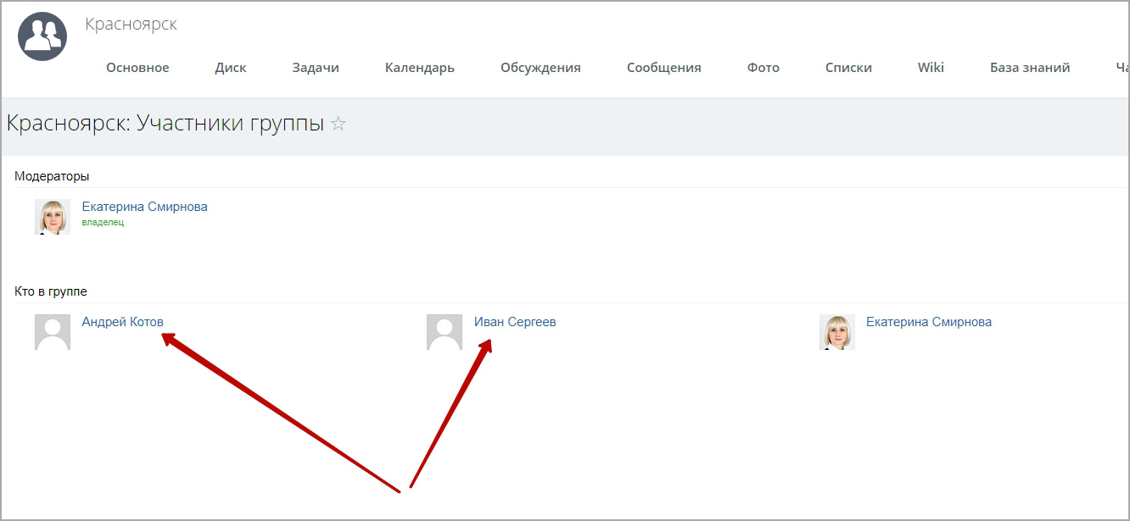Screen dimensions: 1130x521
Task: Go to the Wiki tab
Action: click(931, 68)
